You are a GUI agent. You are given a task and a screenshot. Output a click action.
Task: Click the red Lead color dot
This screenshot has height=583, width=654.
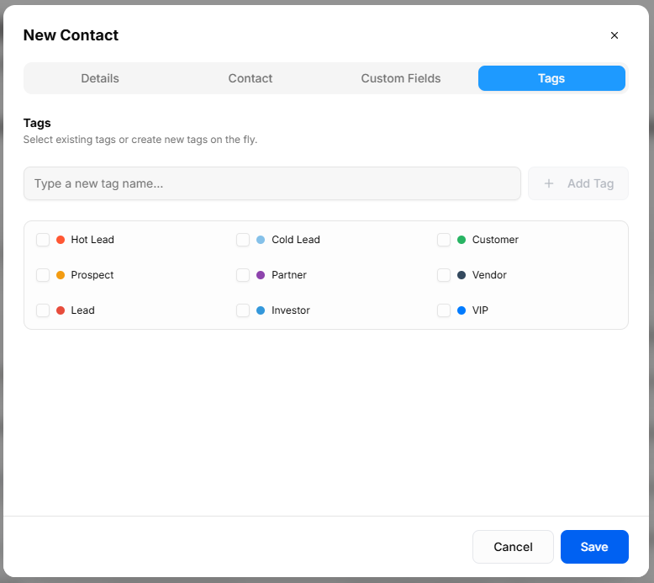coord(61,310)
